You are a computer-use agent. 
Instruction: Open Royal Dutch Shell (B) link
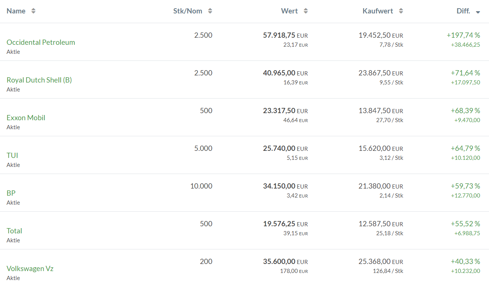[39, 80]
